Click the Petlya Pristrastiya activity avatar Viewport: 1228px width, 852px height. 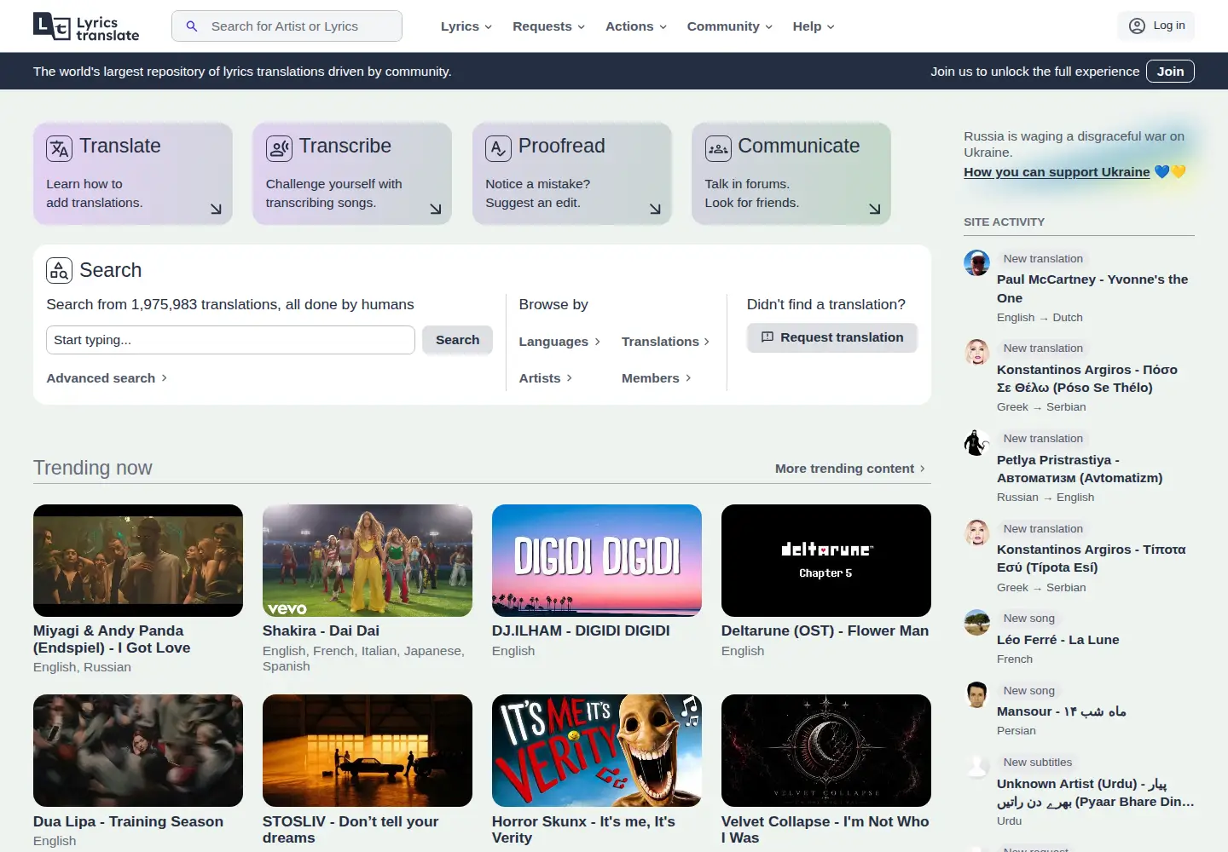pos(976,442)
